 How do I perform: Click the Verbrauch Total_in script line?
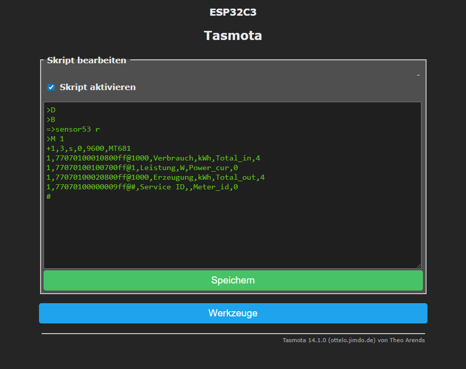153,158
